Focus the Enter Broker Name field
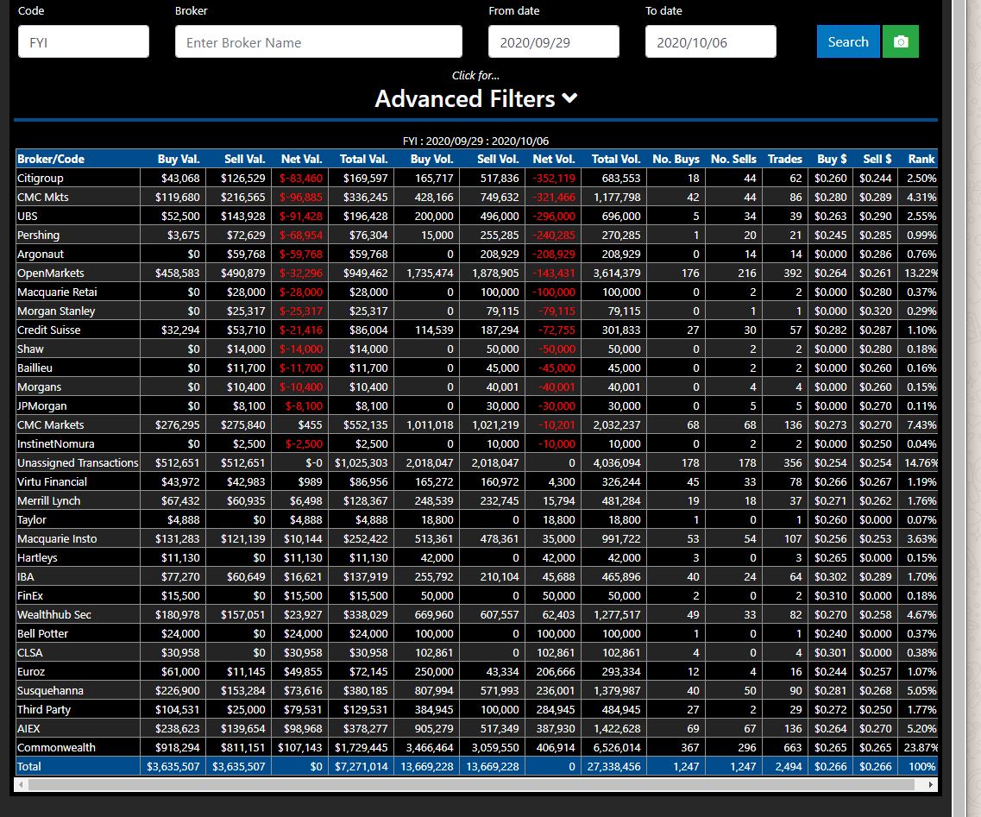Screen dimensions: 981x817 (318, 42)
